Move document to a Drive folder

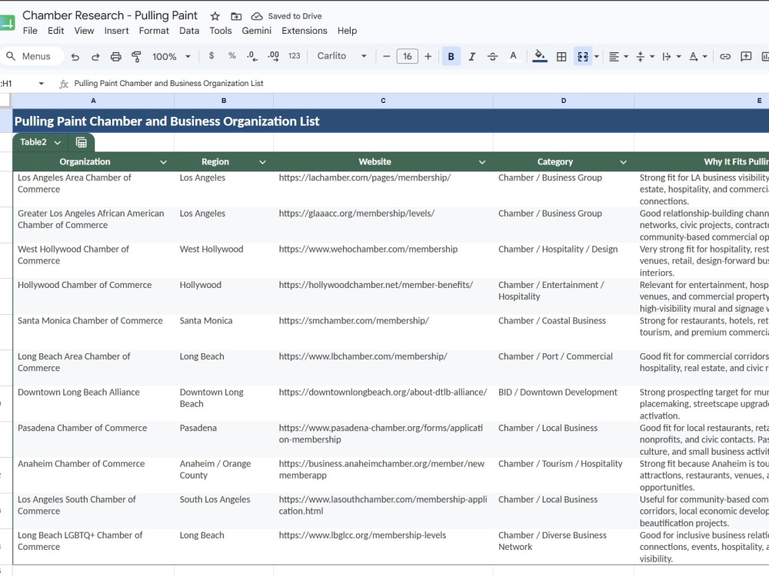(236, 16)
